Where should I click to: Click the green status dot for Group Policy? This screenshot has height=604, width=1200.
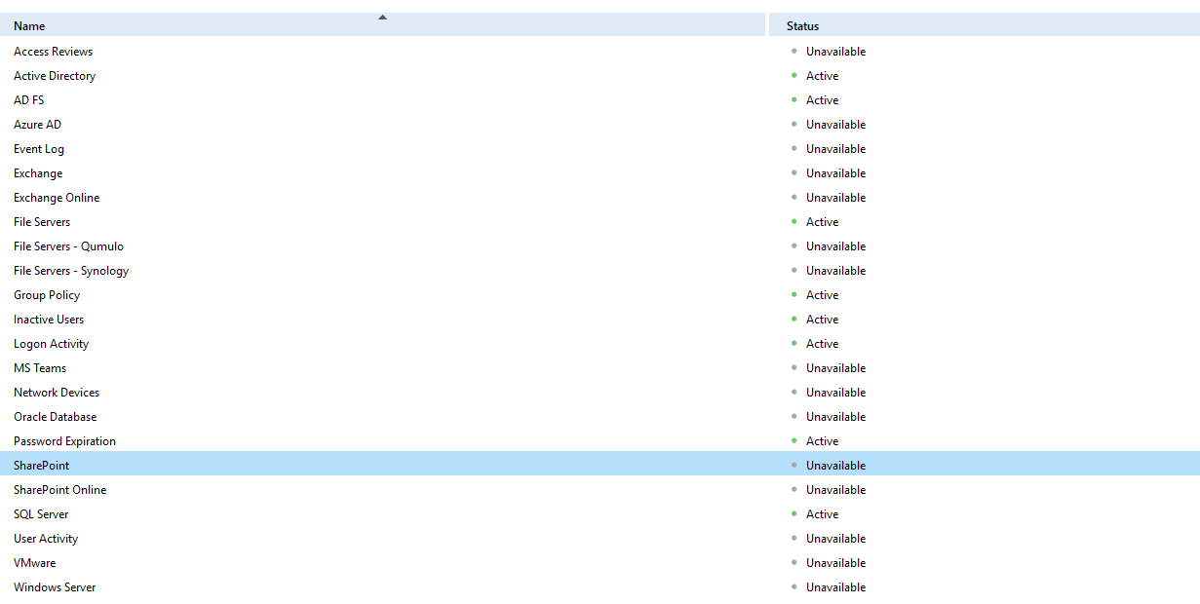(x=794, y=294)
